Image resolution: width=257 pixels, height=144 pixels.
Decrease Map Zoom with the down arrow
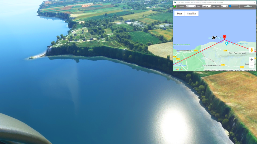(x=227, y=7)
